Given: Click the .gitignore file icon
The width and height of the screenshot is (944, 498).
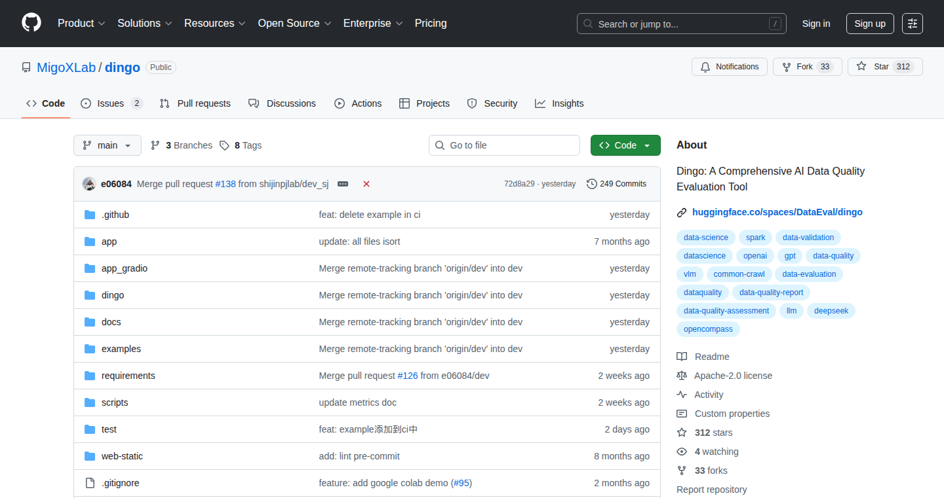Looking at the screenshot, I should pos(90,483).
